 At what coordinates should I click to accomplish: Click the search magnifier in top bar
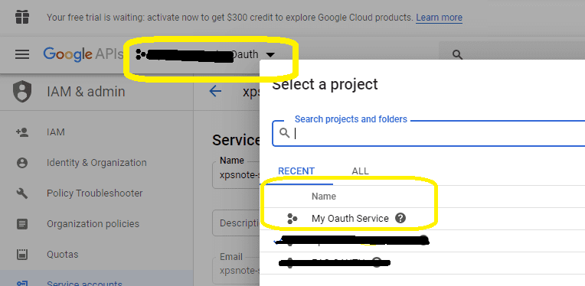point(457,55)
